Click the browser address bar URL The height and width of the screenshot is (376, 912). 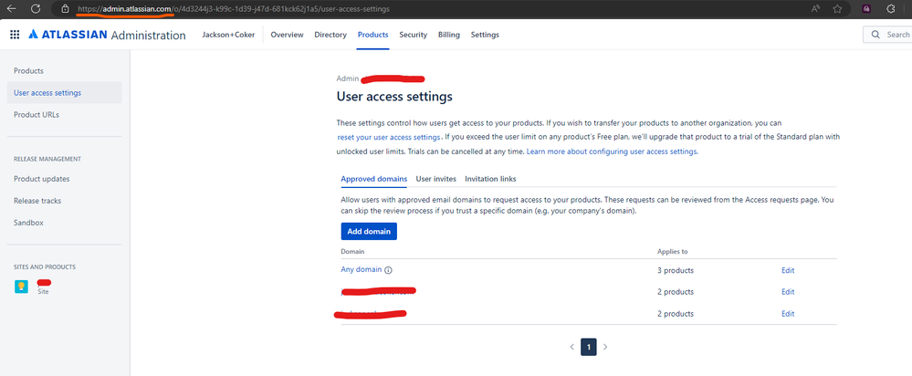tap(234, 9)
